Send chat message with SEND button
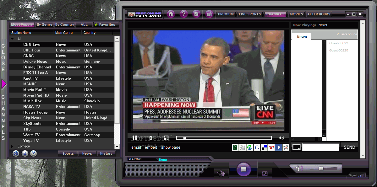The width and height of the screenshot is (377, 187). pyautogui.click(x=349, y=147)
